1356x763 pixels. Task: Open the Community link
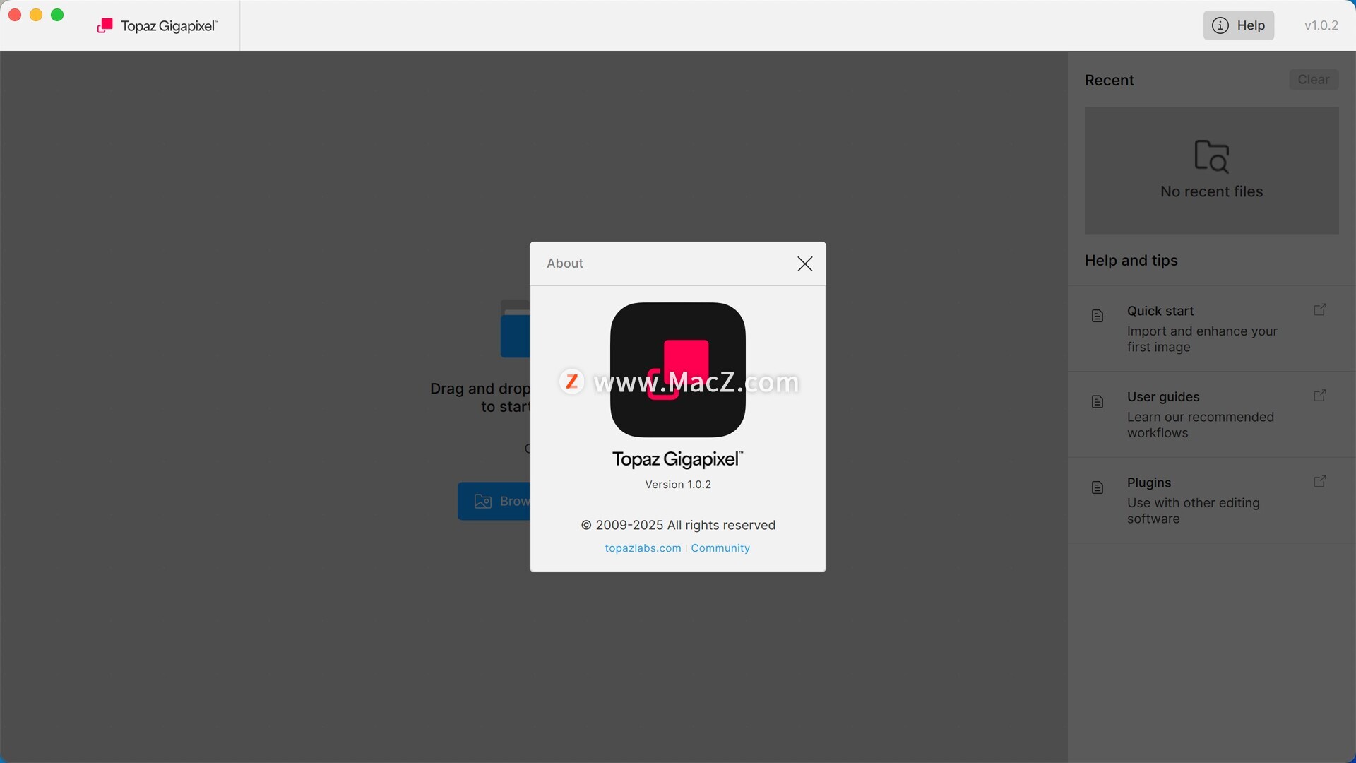coord(720,548)
